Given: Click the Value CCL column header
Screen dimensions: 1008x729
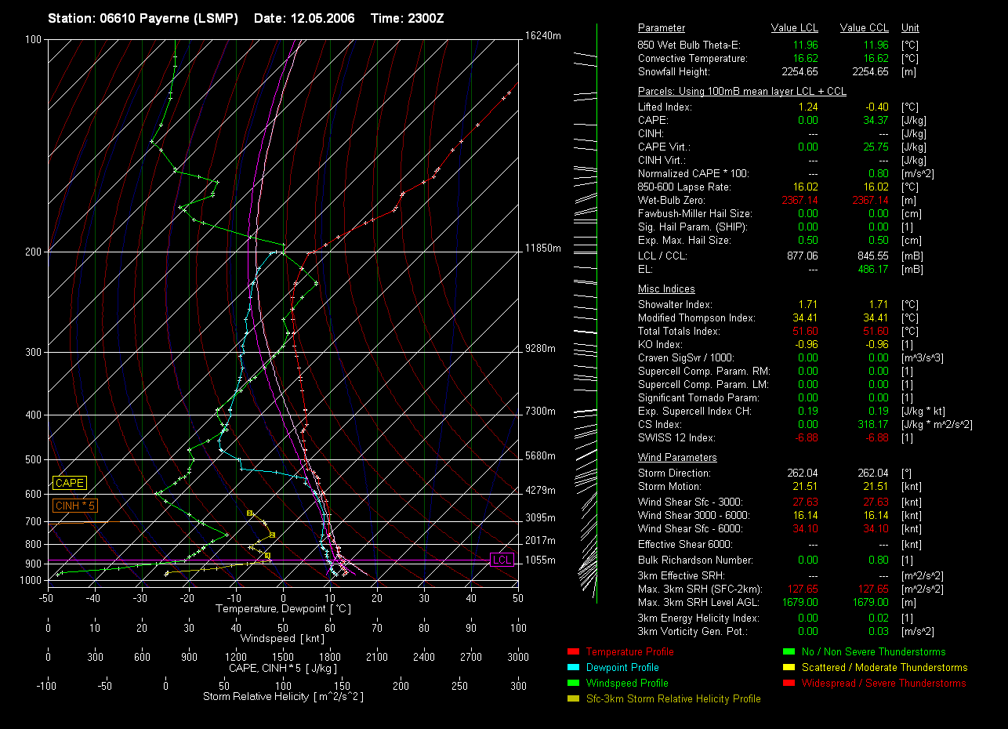Looking at the screenshot, I should [865, 28].
